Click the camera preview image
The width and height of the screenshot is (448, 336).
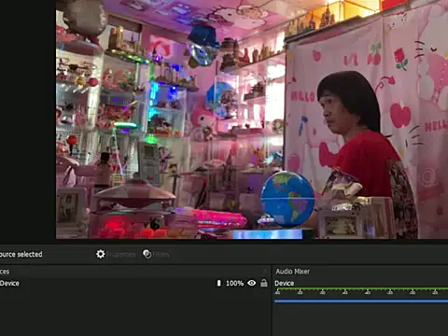tap(252, 119)
